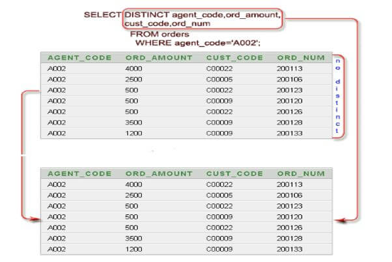Select ORD_AMOUNT header in the top table

click(159, 57)
